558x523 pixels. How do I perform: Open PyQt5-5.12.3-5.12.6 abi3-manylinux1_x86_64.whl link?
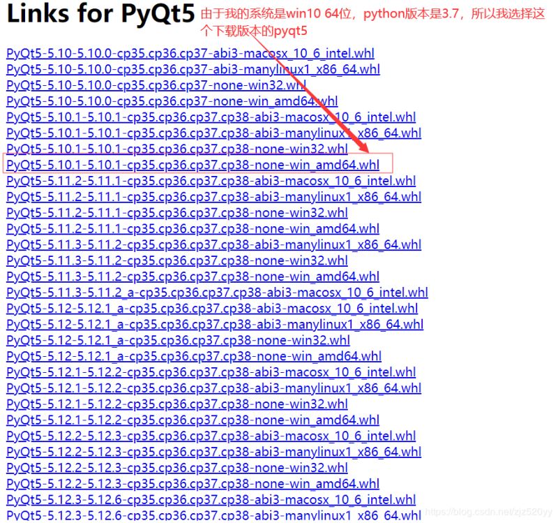tap(214, 515)
